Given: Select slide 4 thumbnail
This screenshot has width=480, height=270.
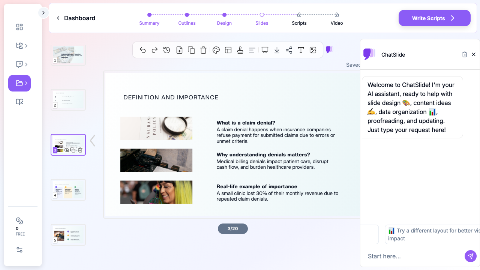Looking at the screenshot, I should point(68,190).
